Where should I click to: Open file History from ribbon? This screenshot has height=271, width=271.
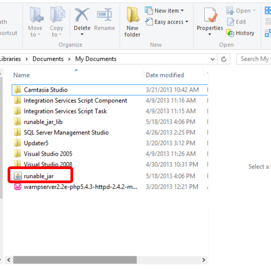[240, 33]
